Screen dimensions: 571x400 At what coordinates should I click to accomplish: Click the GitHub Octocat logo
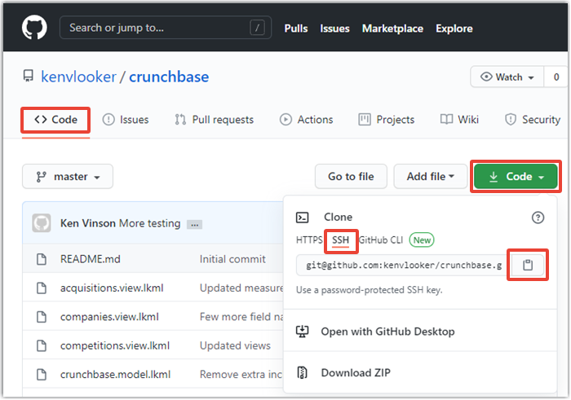(34, 28)
